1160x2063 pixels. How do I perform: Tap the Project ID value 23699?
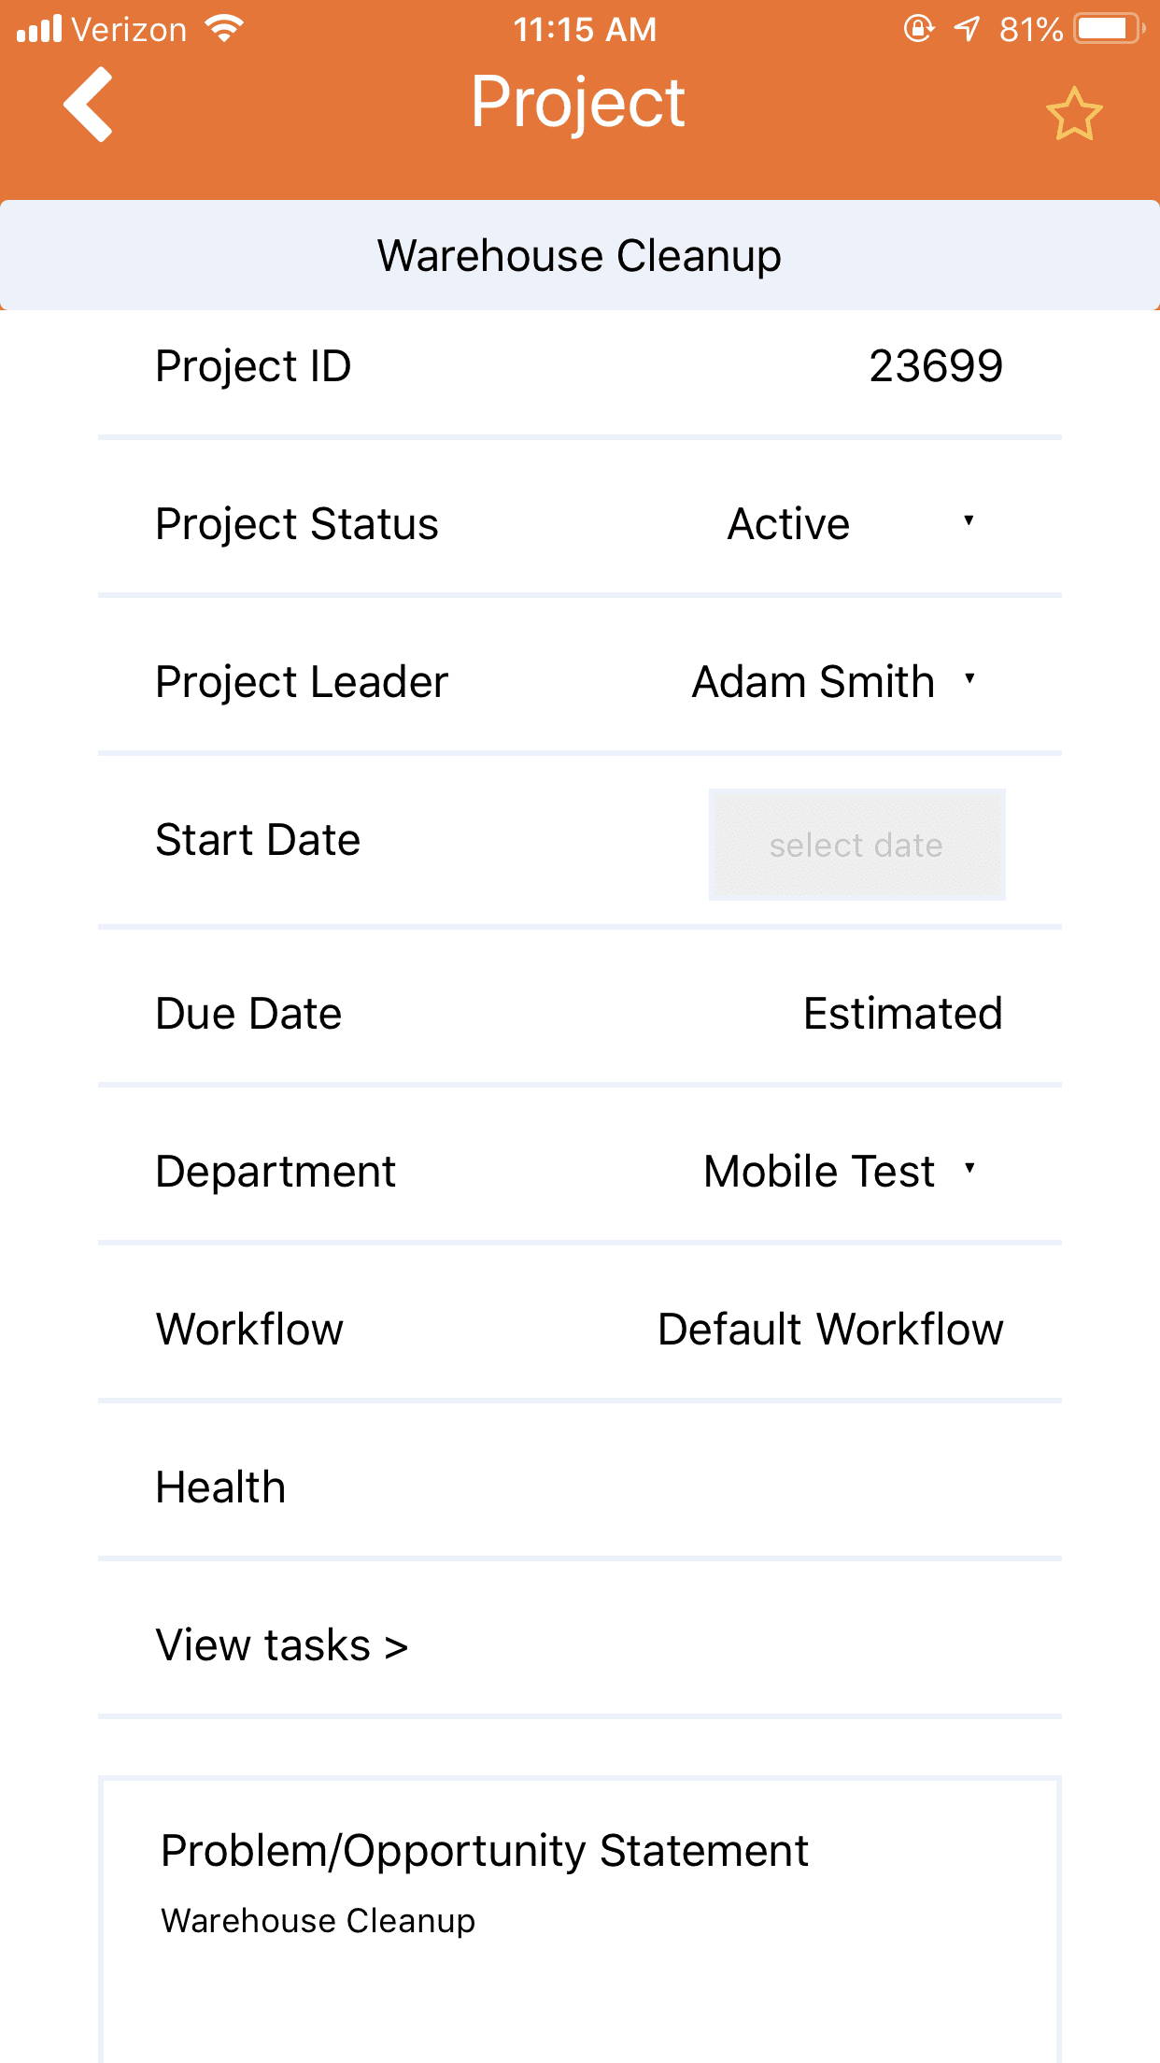click(x=936, y=365)
